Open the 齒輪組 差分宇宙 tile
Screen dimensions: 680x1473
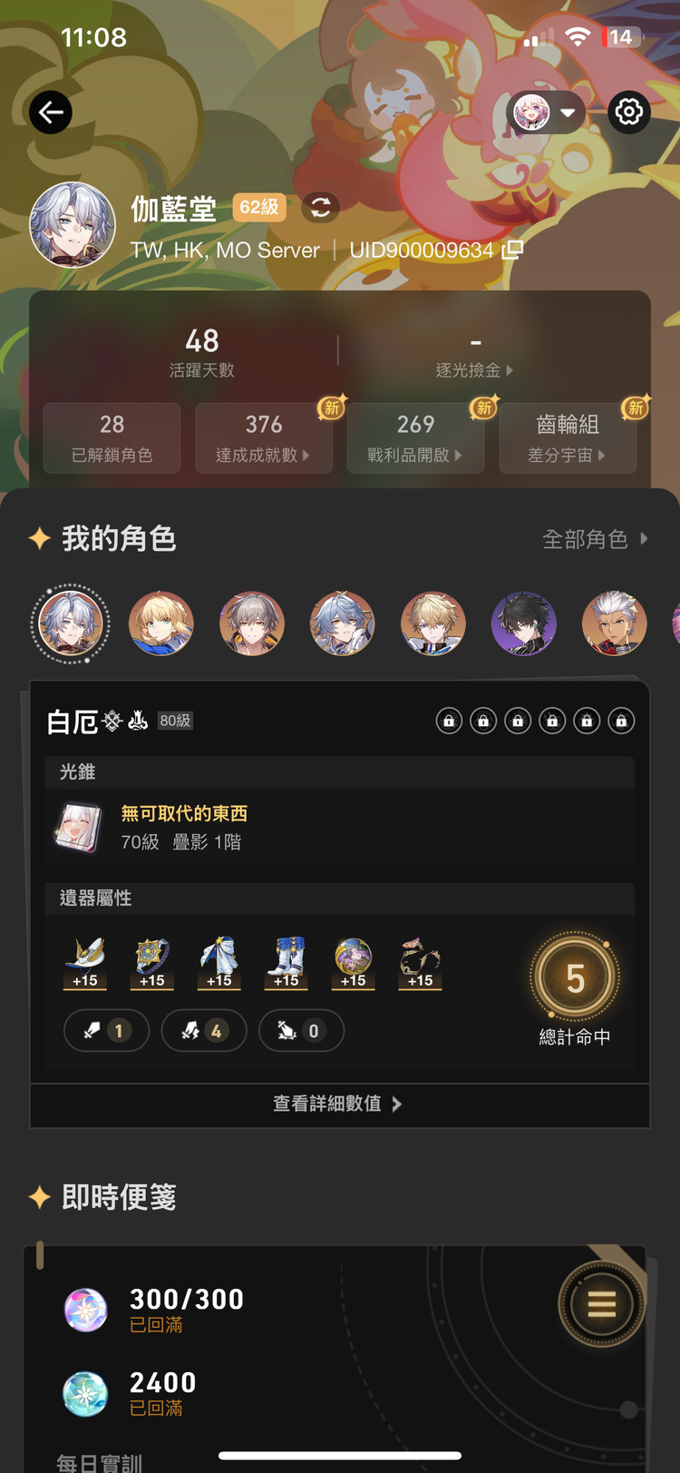[x=568, y=438]
